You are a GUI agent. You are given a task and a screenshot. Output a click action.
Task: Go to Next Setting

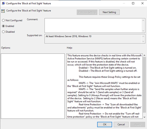click(x=109, y=12)
